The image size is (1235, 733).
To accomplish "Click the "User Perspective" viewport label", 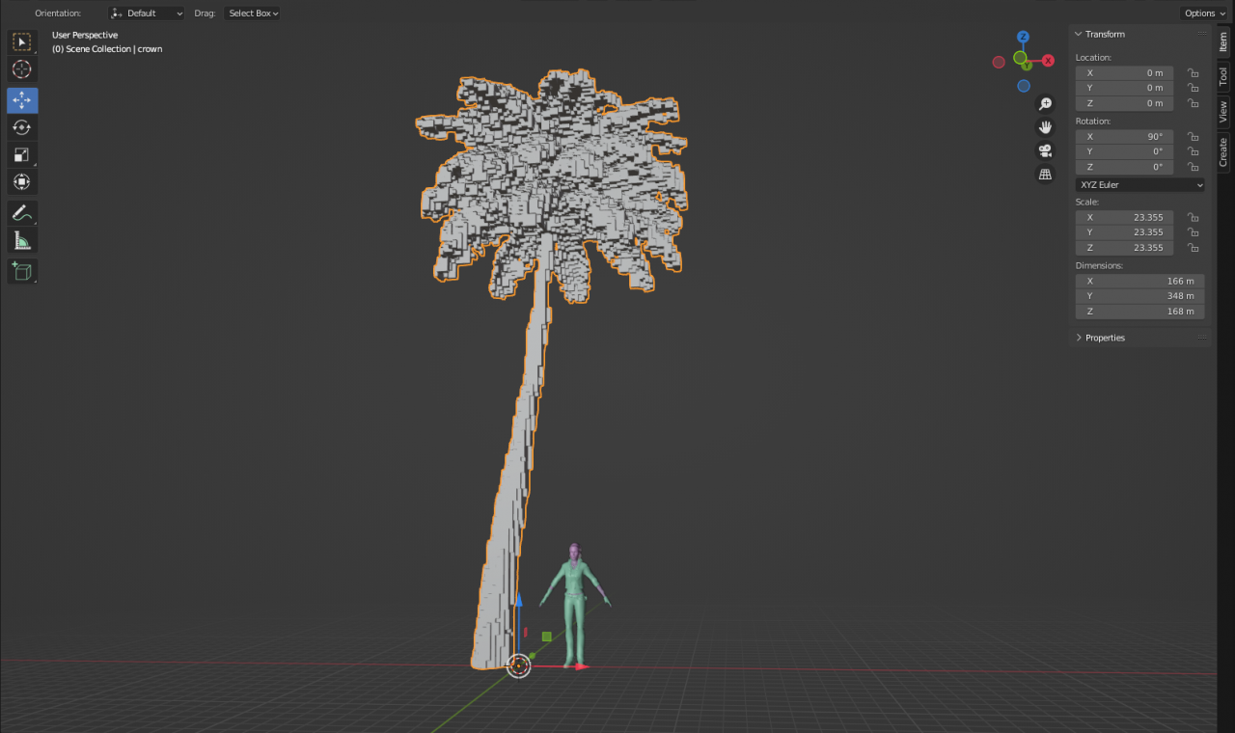I will [x=85, y=35].
